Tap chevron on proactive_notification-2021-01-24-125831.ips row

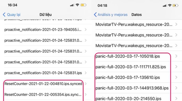tap(86, 73)
